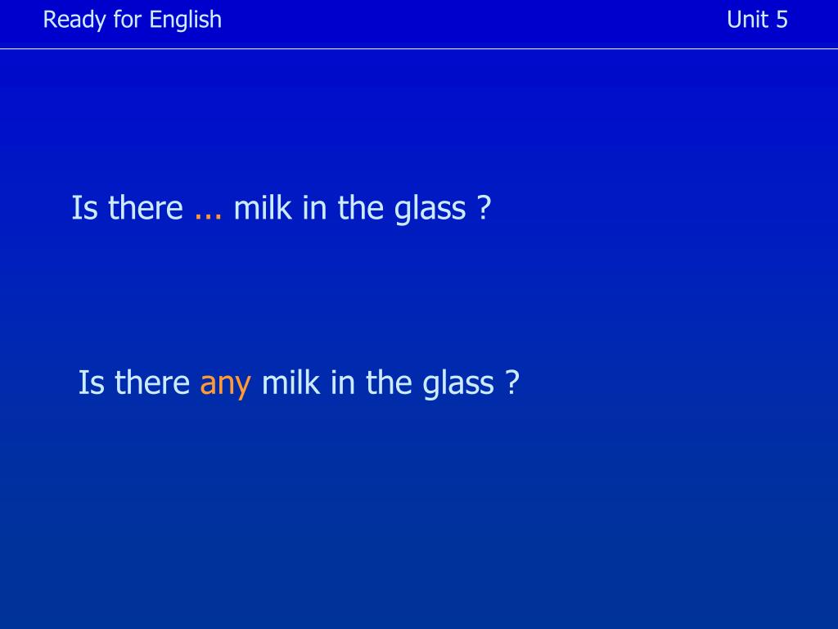Click "the" before glass in the upper question
Viewport: 838px width, 629px height.
[x=361, y=207]
